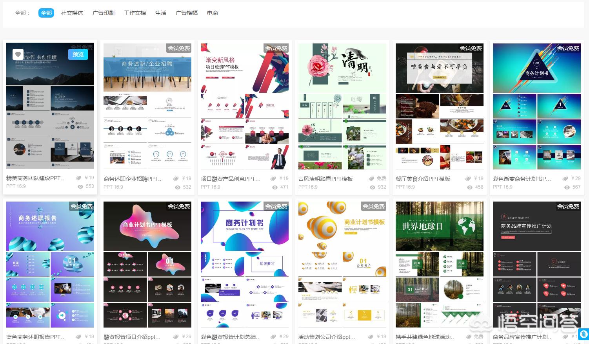Click title 商务述职企业招聘PPT…

point(133,179)
